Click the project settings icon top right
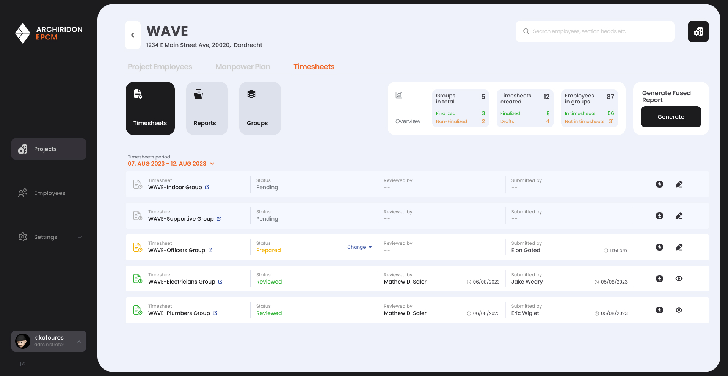Screen dimensions: 728x376 click(x=698, y=31)
